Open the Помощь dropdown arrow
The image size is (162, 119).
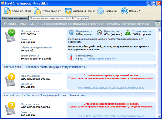click(x=140, y=11)
